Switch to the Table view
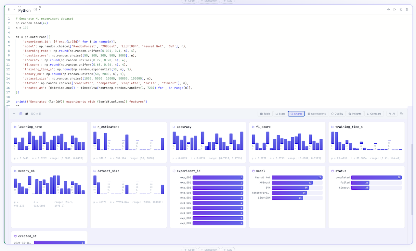Viewport: 416px width, 251px height. pos(265,114)
